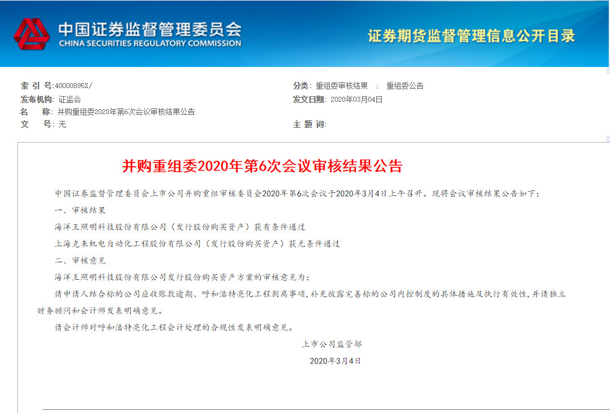The image size is (610, 413).
Task: Click the line ending with 方案的审核意见为：
Action: [182, 277]
